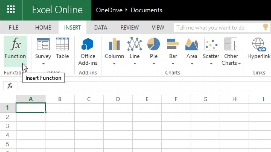Go to OneDrive in breadcrumb

[109, 10]
